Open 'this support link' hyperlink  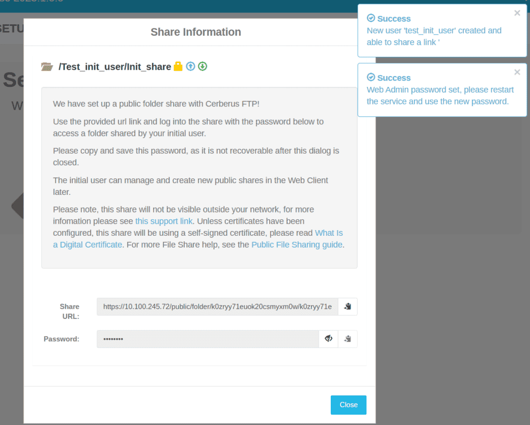click(x=164, y=221)
